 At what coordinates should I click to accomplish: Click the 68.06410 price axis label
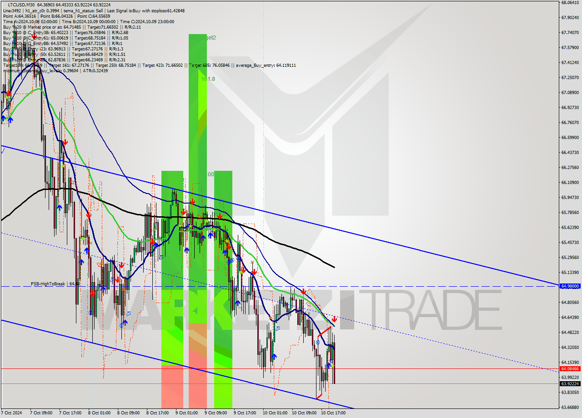pyautogui.click(x=570, y=2)
